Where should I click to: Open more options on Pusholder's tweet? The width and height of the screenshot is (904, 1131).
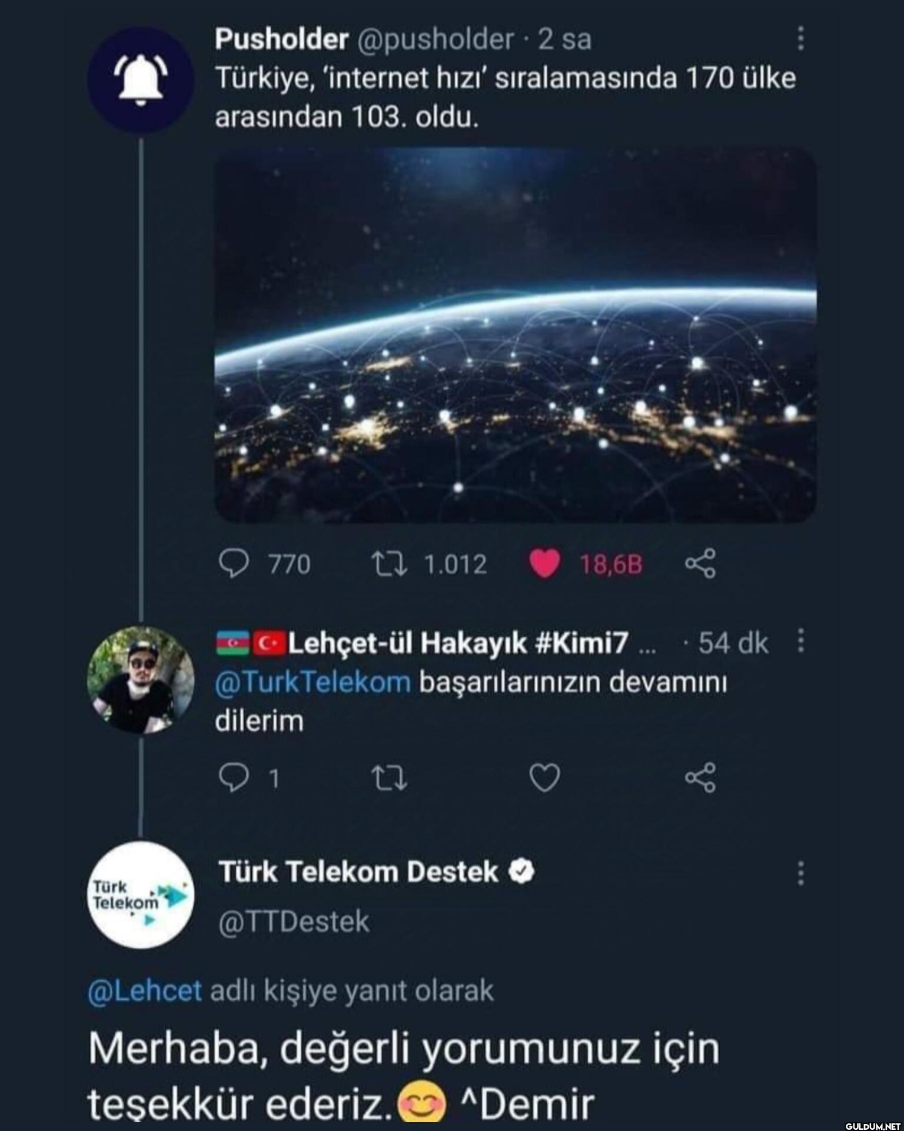click(800, 38)
